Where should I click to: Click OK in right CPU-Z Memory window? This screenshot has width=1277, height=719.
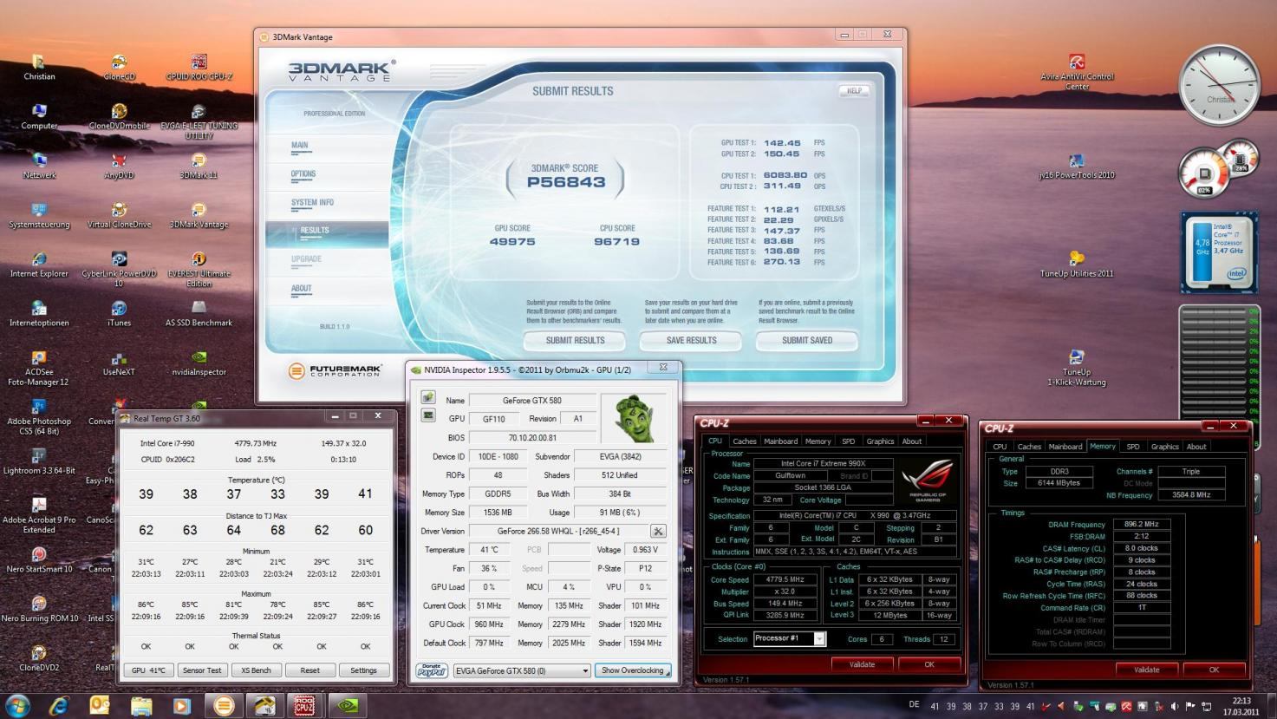pos(1214,670)
